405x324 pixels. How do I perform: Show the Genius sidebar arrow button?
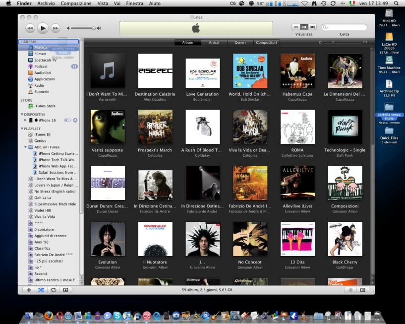(x=363, y=290)
